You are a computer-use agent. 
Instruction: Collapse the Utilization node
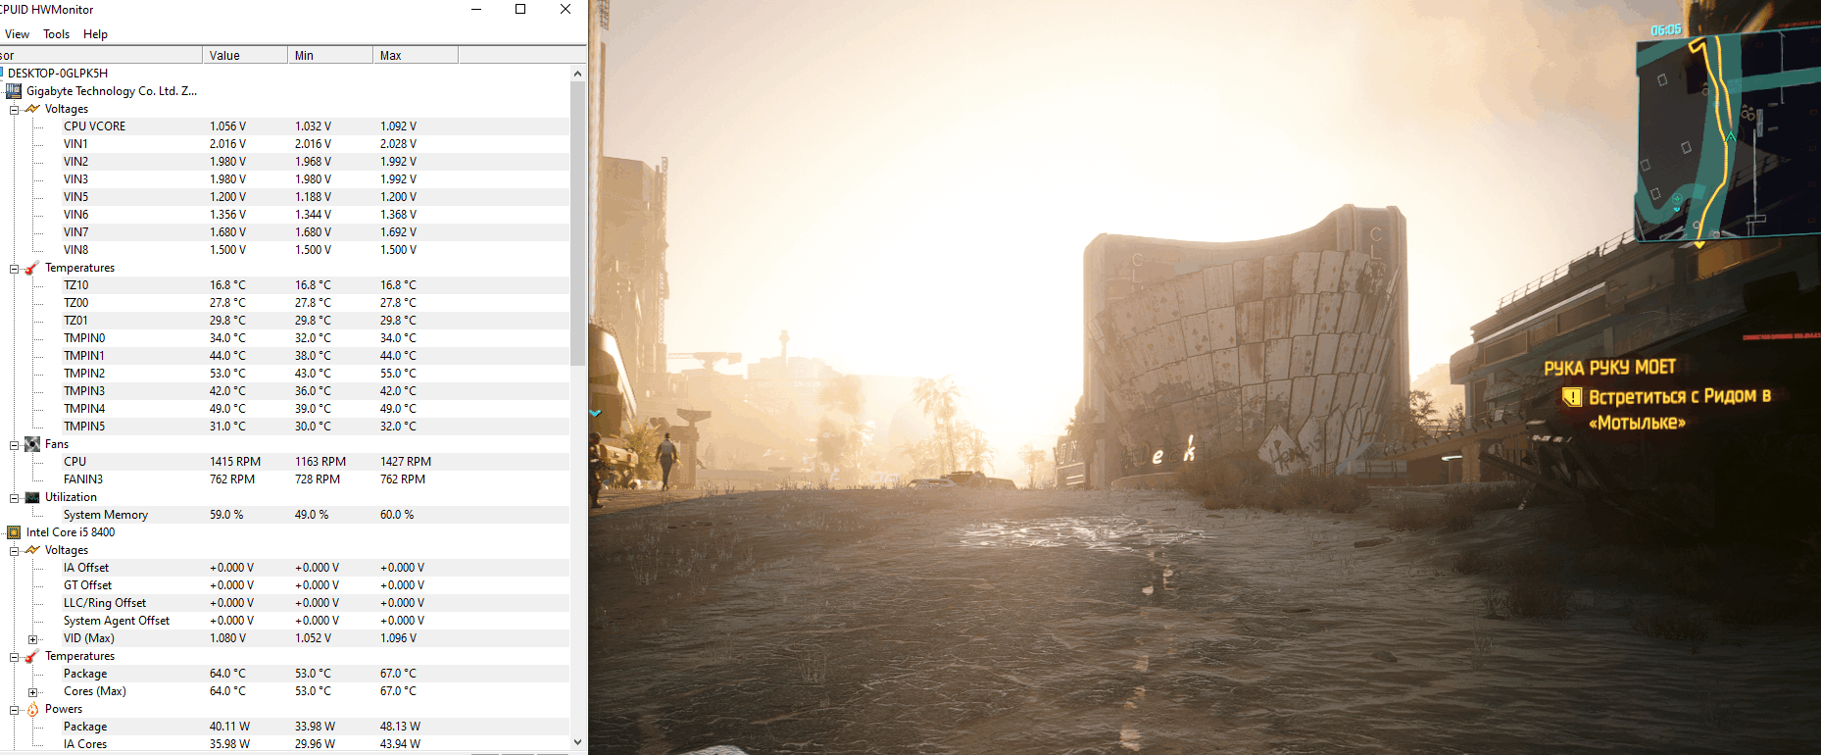[15, 498]
